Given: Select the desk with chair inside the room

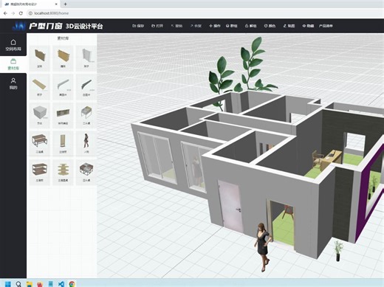Looking at the screenshot, I should click(x=326, y=159).
